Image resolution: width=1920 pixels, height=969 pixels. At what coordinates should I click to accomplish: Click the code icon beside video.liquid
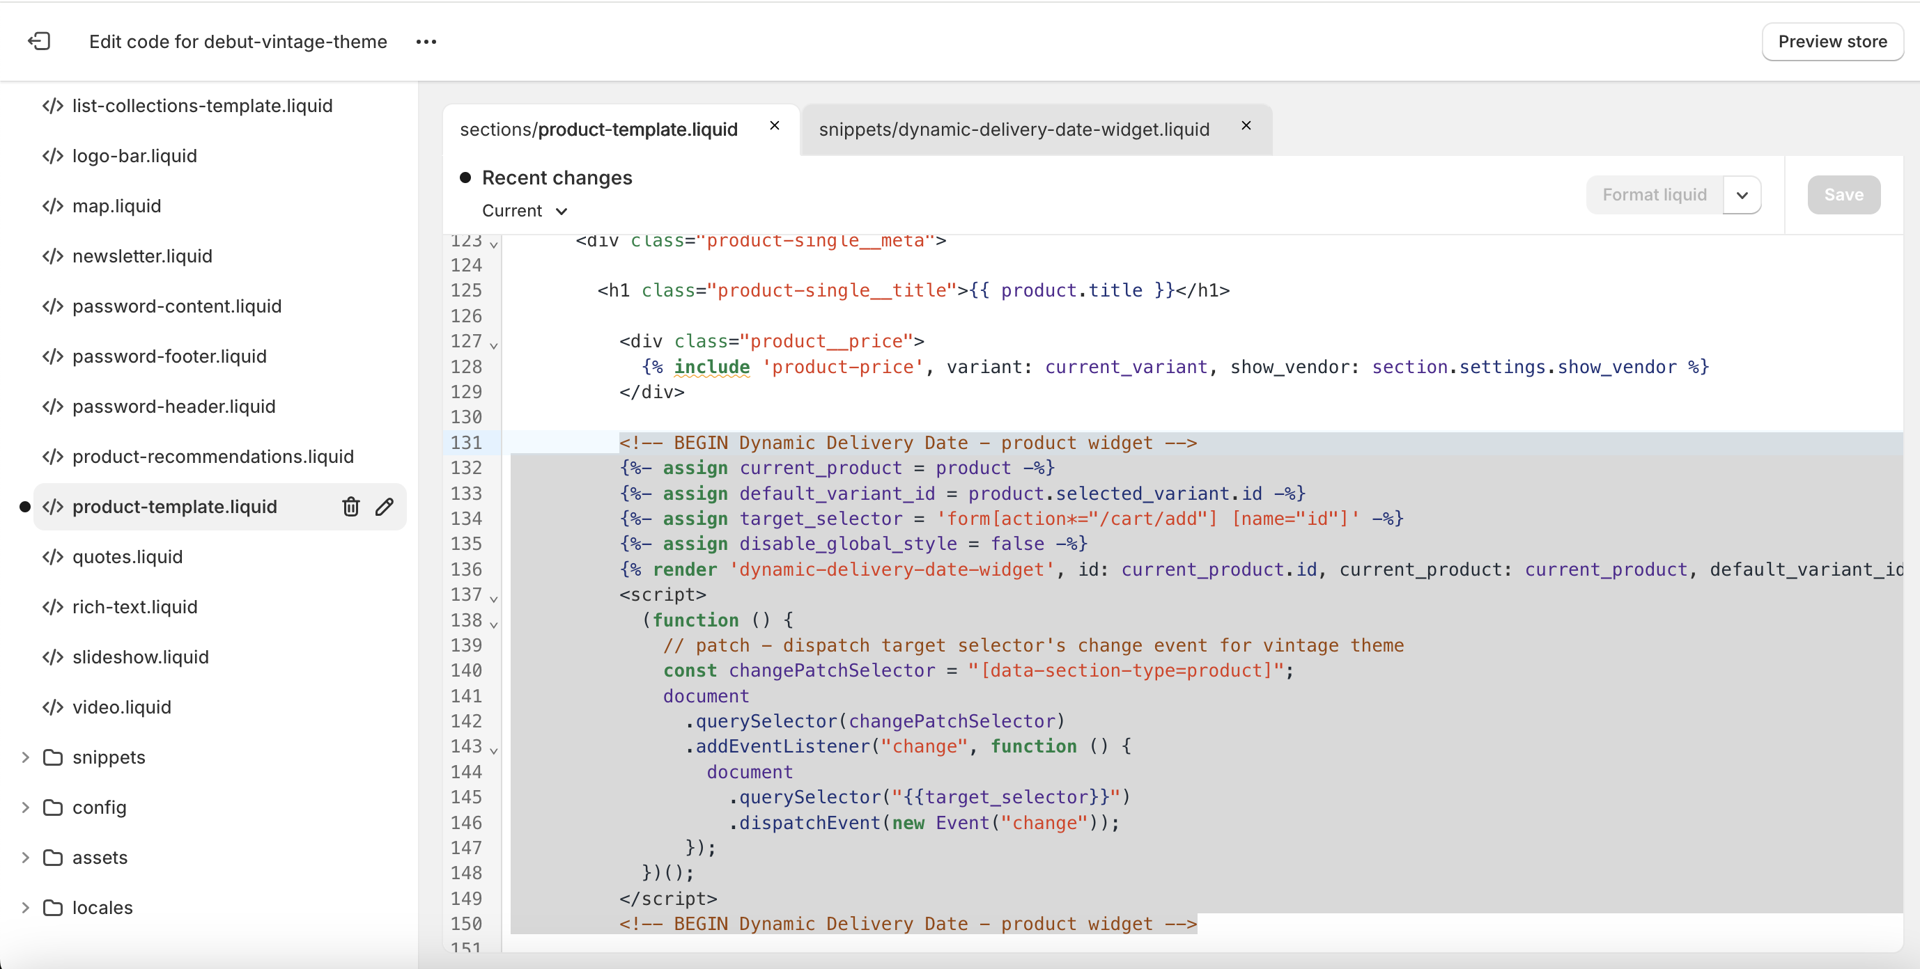53,707
